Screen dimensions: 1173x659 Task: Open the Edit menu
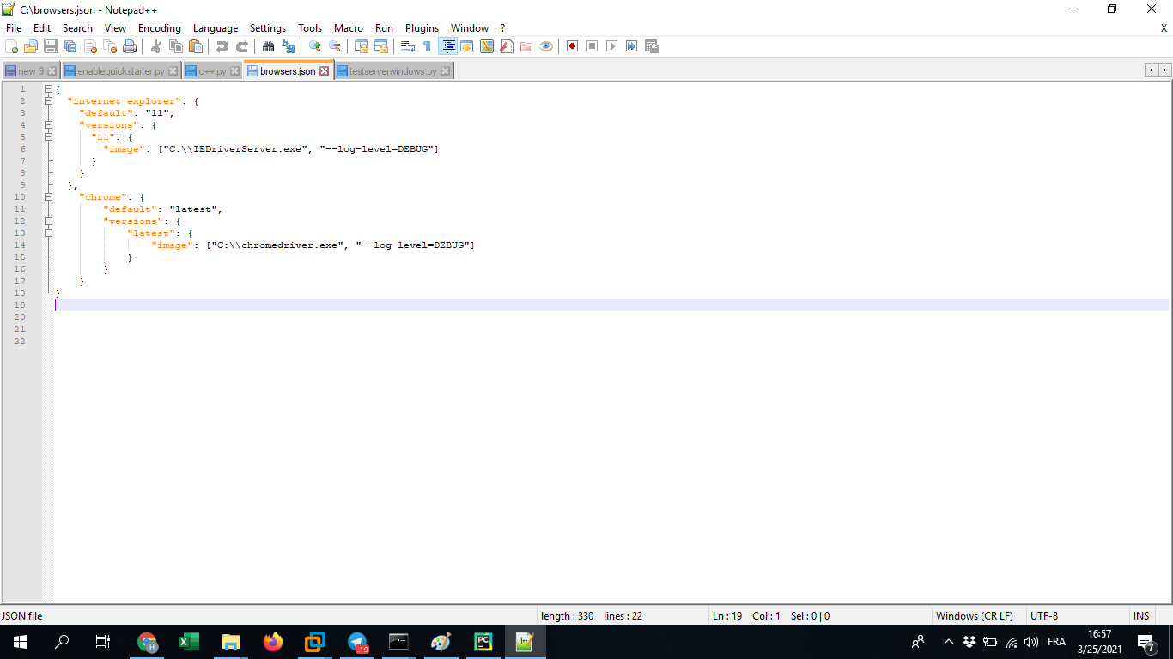pyautogui.click(x=42, y=28)
